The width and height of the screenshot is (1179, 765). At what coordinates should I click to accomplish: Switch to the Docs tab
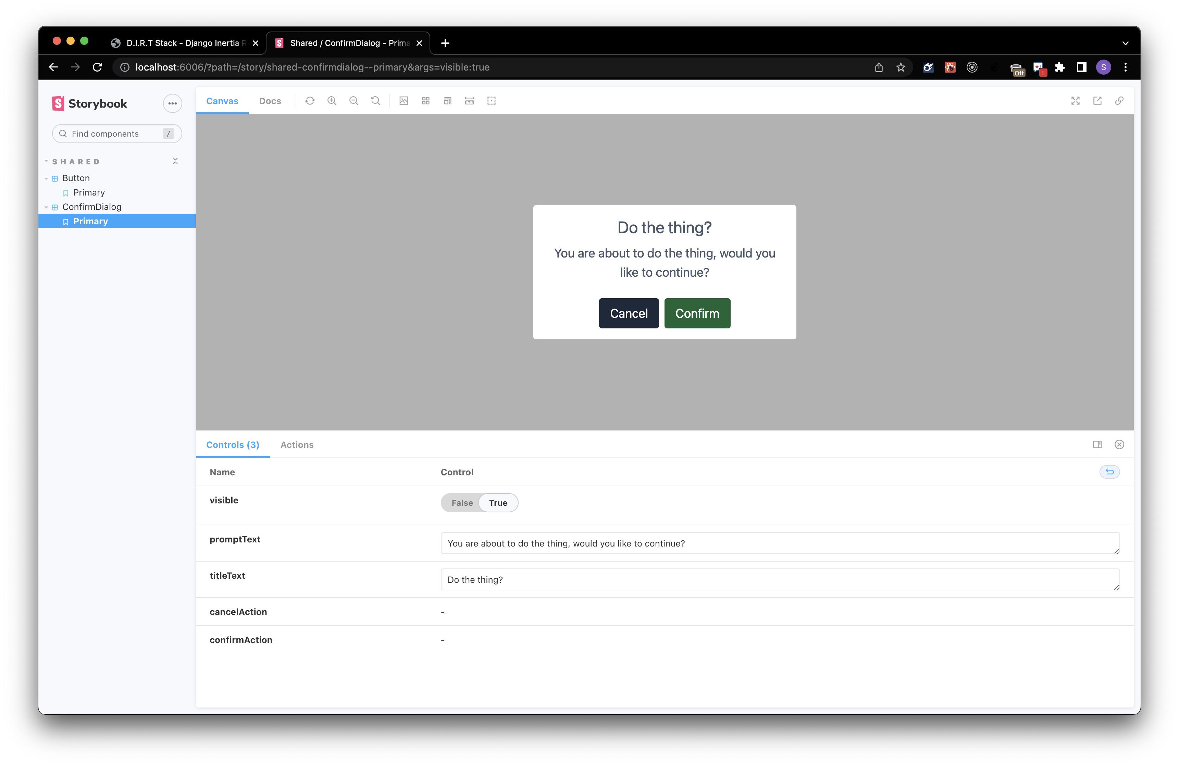coord(270,101)
